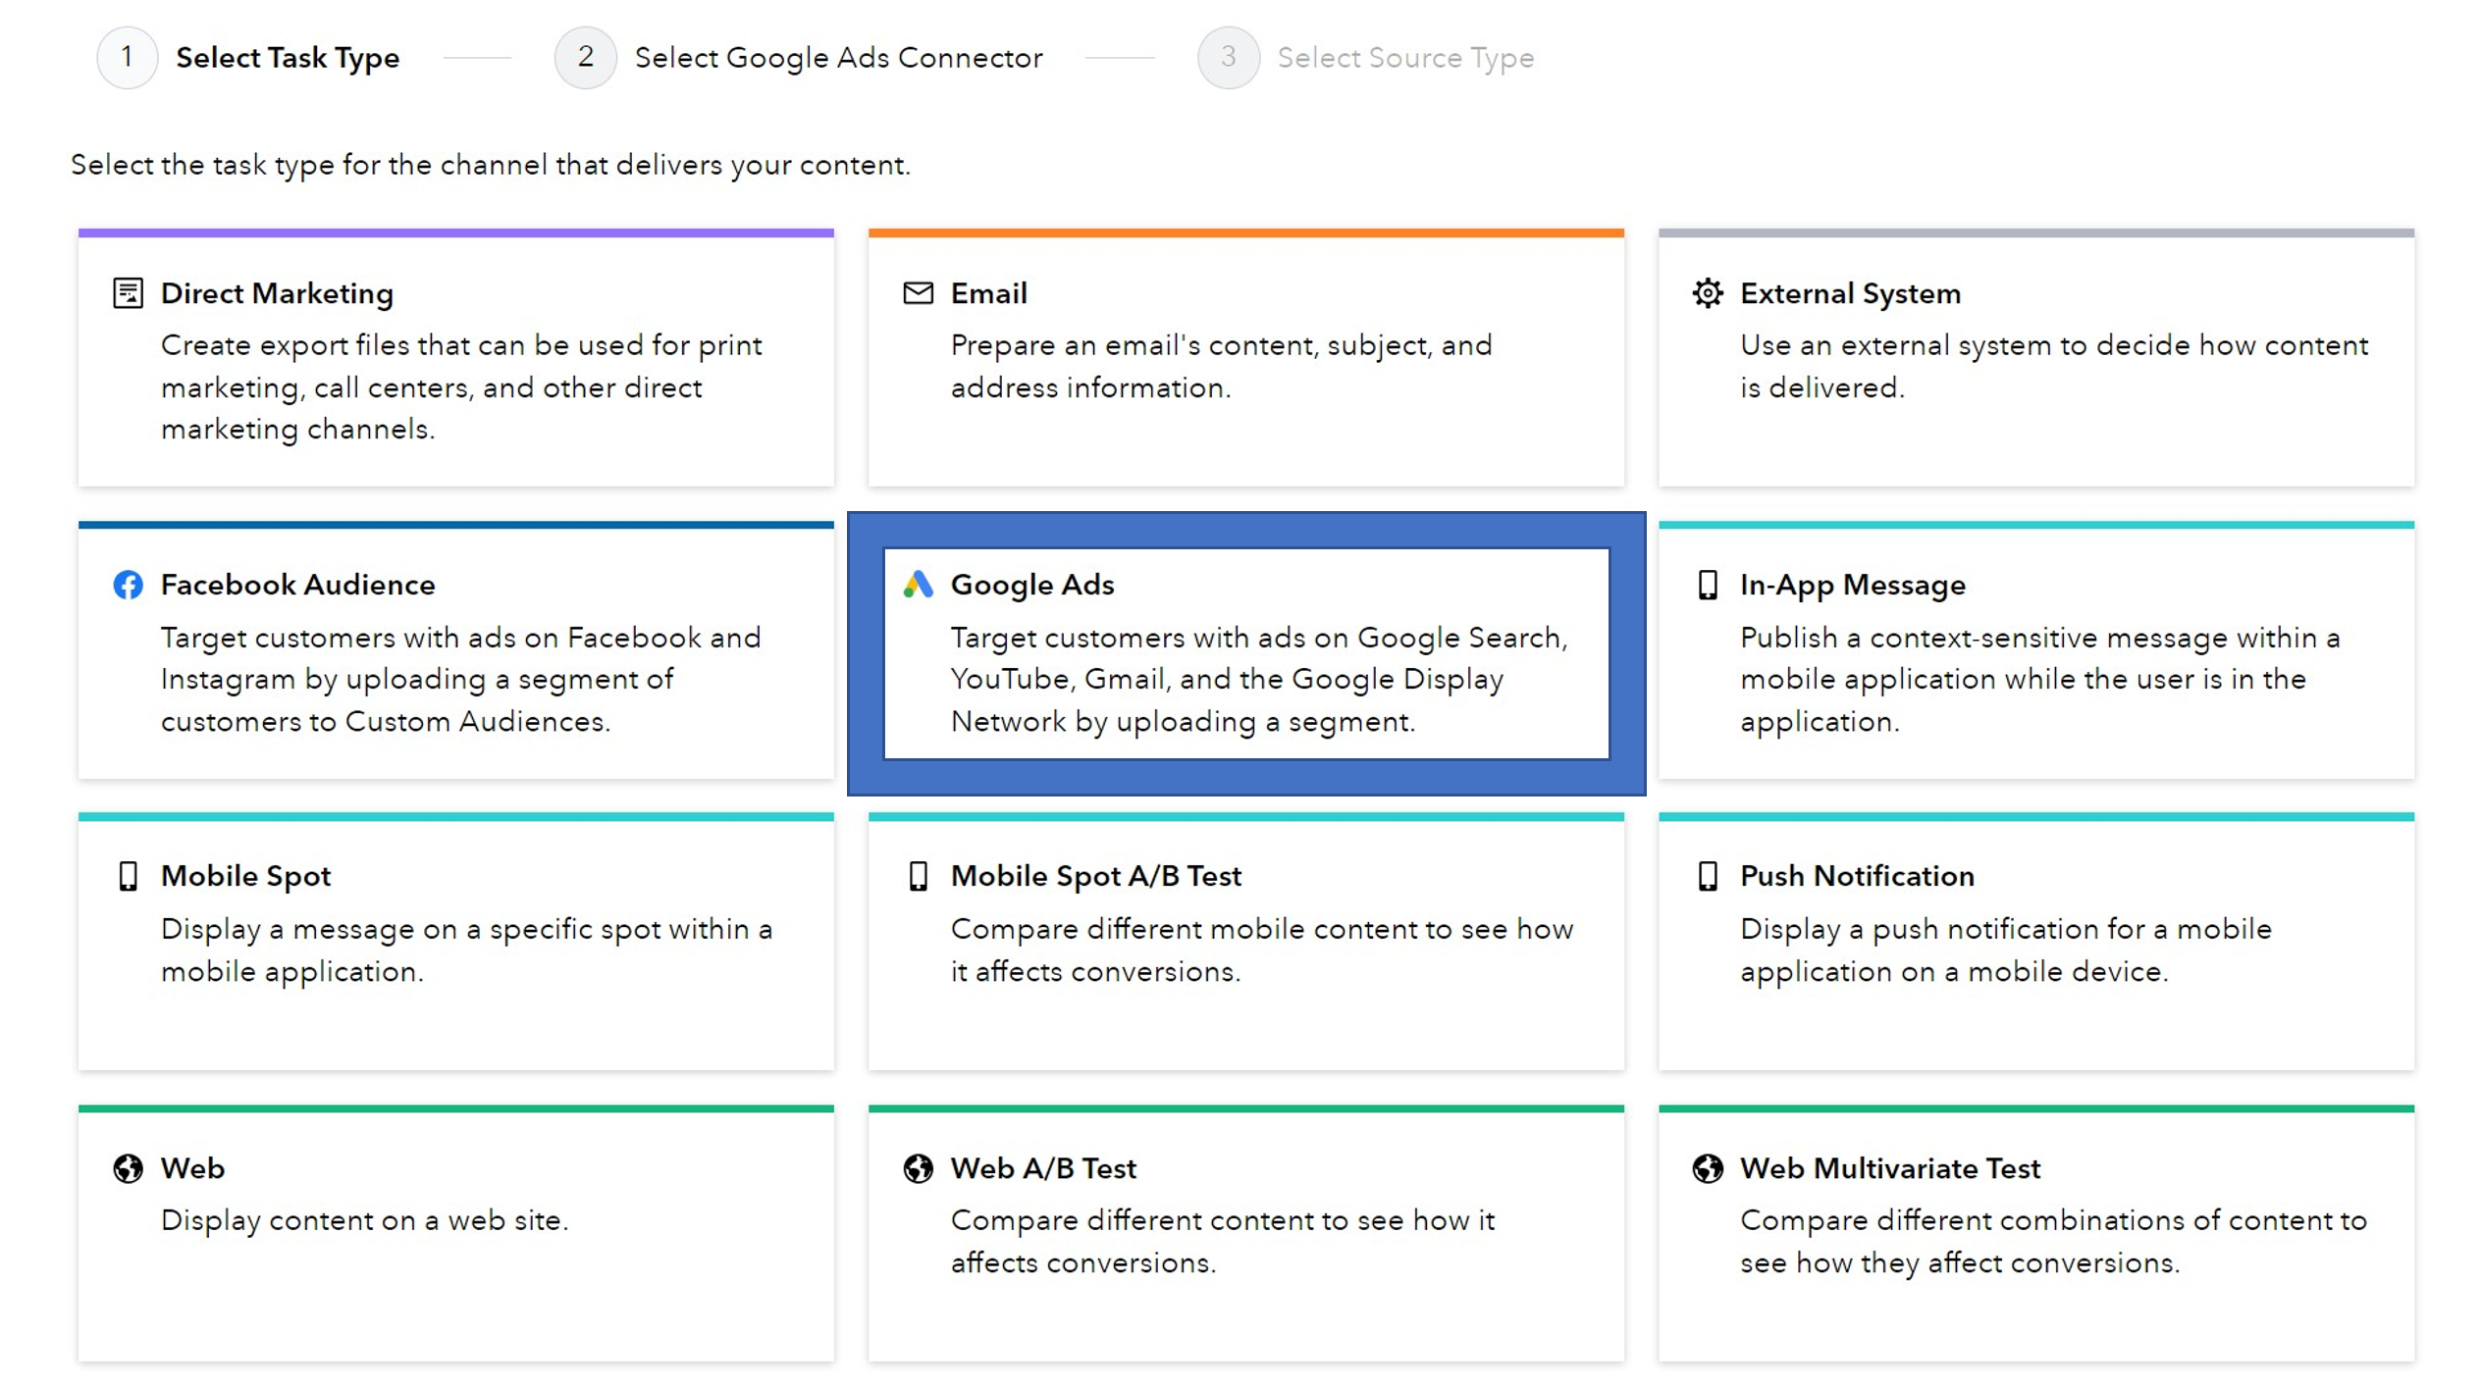The image size is (2480, 1388).
Task: Click the External System gear icon
Action: [x=1708, y=292]
